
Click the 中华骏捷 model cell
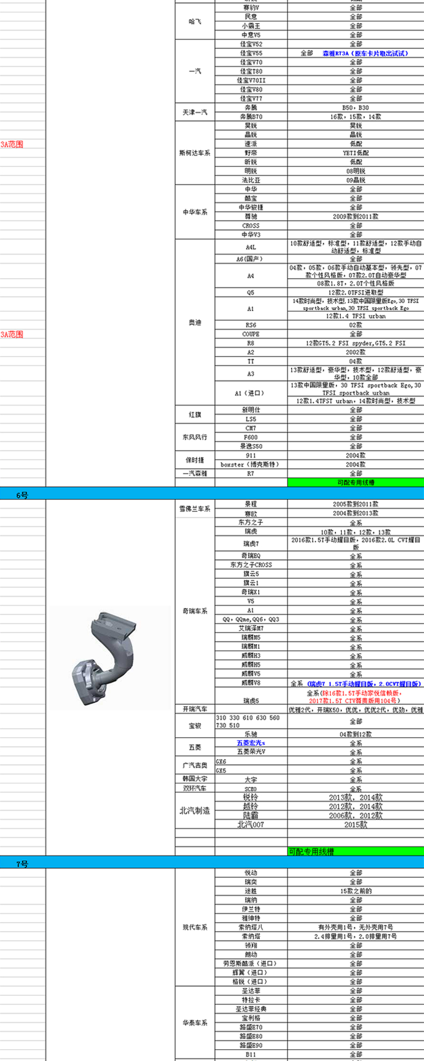coord(251,207)
